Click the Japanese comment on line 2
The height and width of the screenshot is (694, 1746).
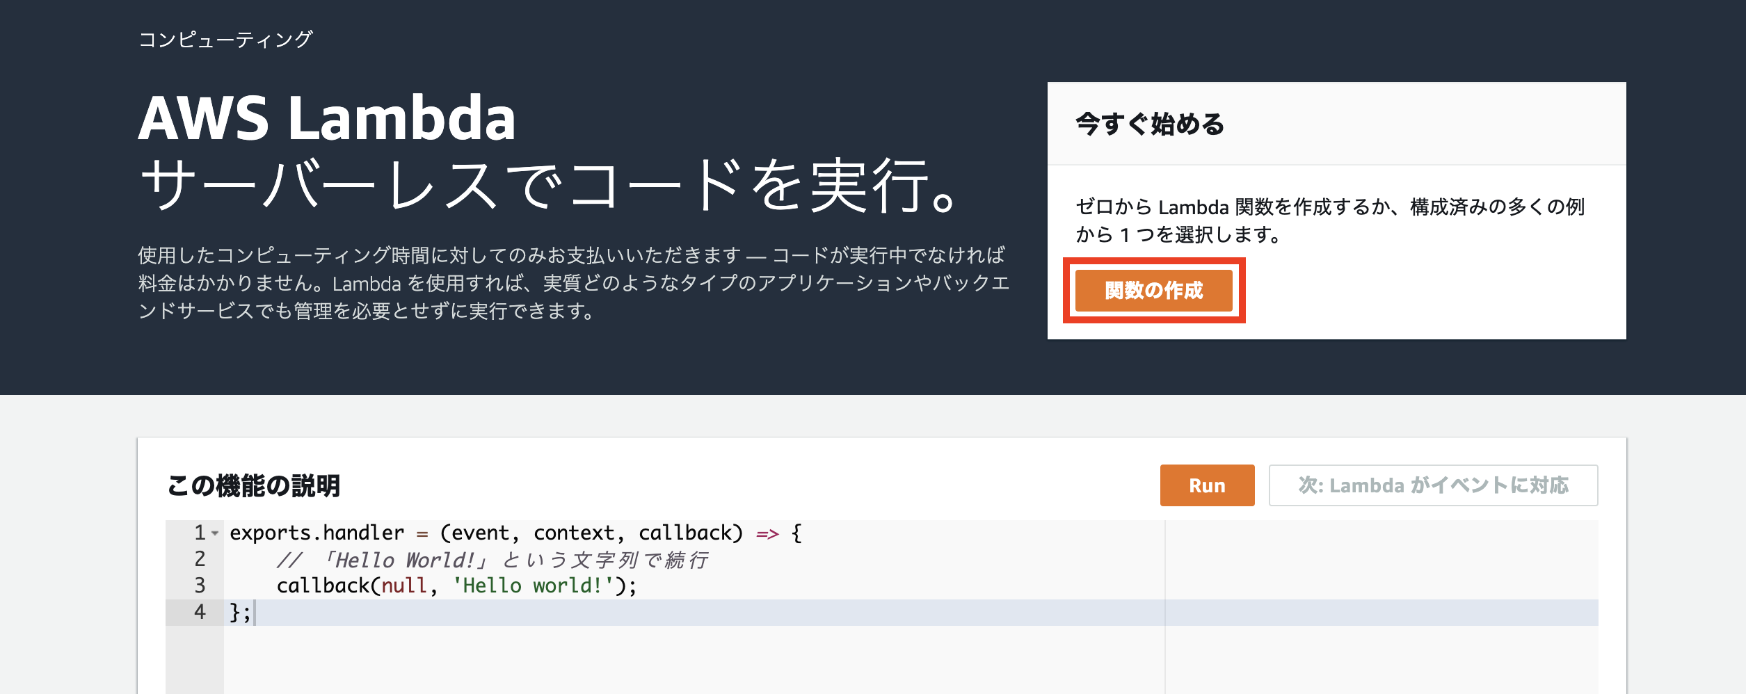492,560
